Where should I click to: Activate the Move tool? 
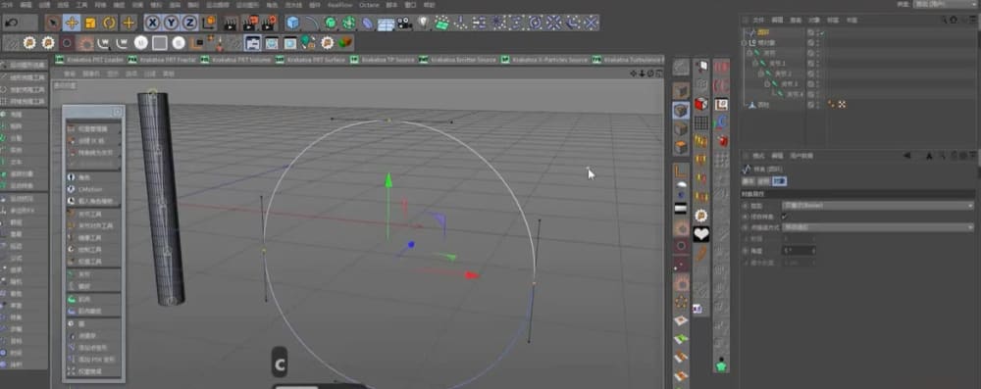point(72,24)
